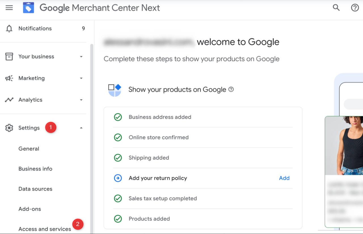Collapse the Settings section arrow
Viewport: 363px width, 234px height.
(x=81, y=128)
